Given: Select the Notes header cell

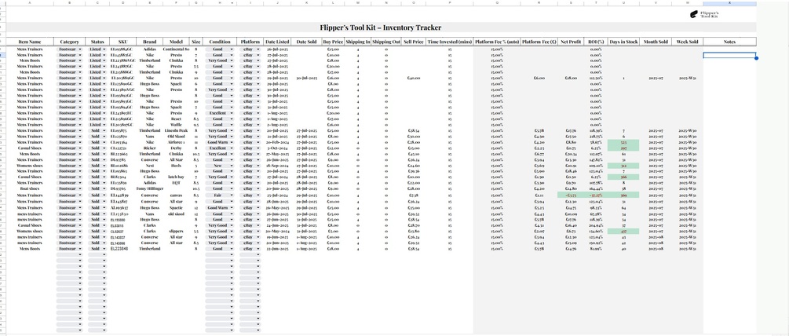Looking at the screenshot, I should tap(729, 42).
